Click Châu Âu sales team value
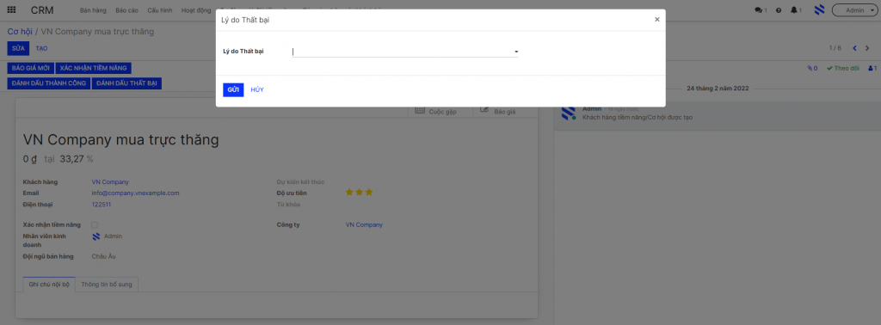881x325 pixels. [x=104, y=256]
